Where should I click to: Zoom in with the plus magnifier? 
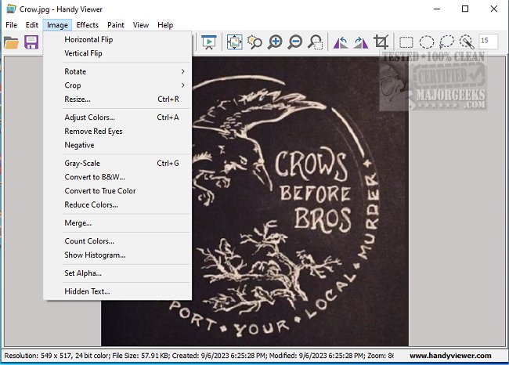point(275,42)
